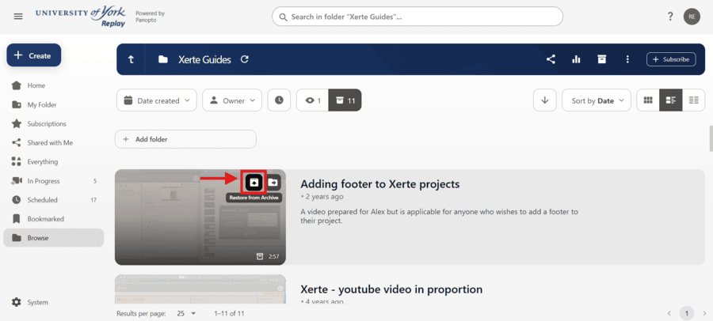Screen dimensions: 713x321
Task: Open the folder archive icon in header
Action: [x=601, y=59]
